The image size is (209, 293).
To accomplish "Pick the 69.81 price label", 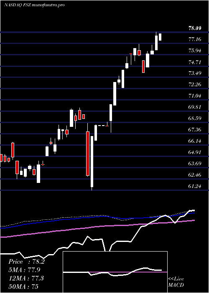I will click(x=195, y=107).
